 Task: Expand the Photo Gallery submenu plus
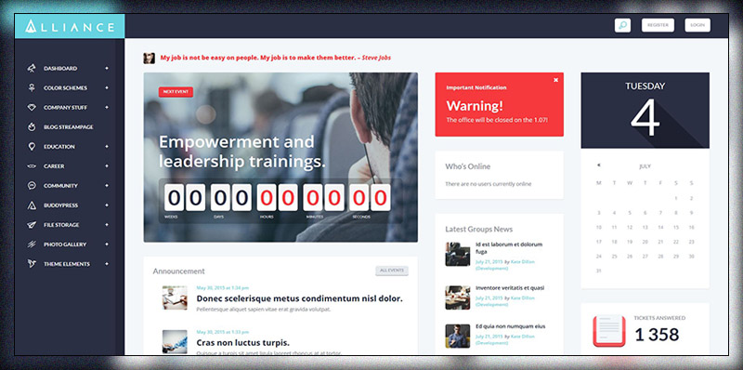click(x=107, y=244)
